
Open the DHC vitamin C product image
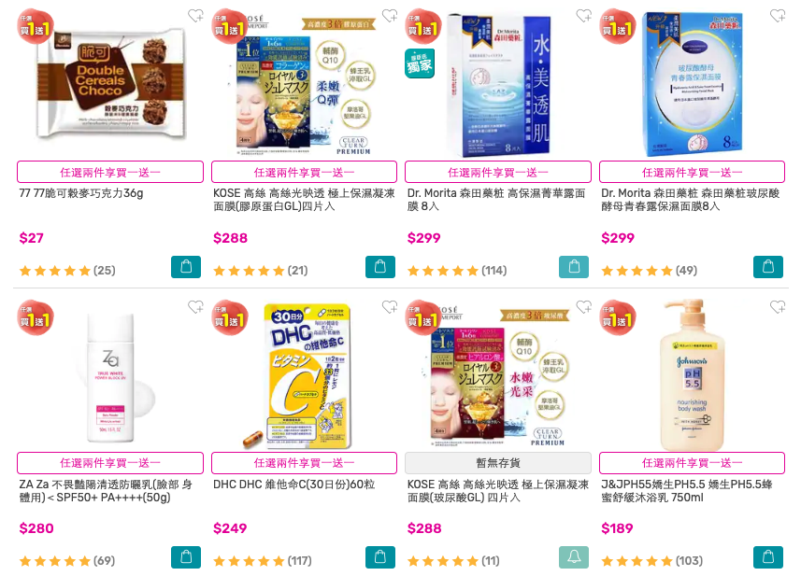tap(307, 376)
